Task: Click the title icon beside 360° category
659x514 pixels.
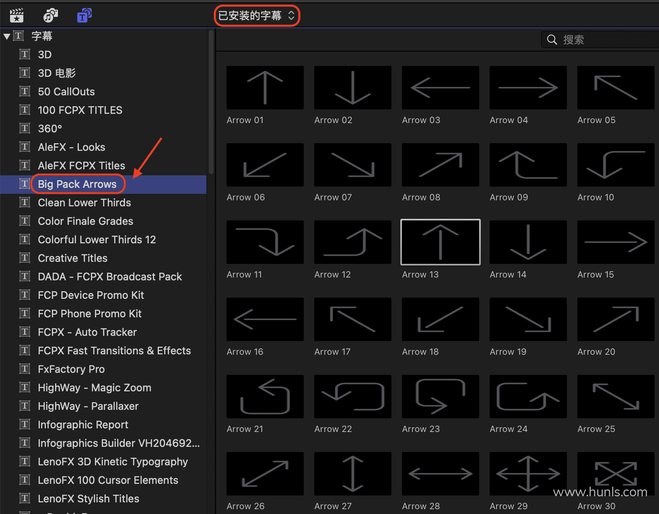Action: [25, 128]
